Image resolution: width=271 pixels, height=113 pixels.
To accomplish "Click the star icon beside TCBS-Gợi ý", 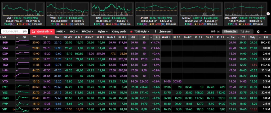I will coord(131,31).
